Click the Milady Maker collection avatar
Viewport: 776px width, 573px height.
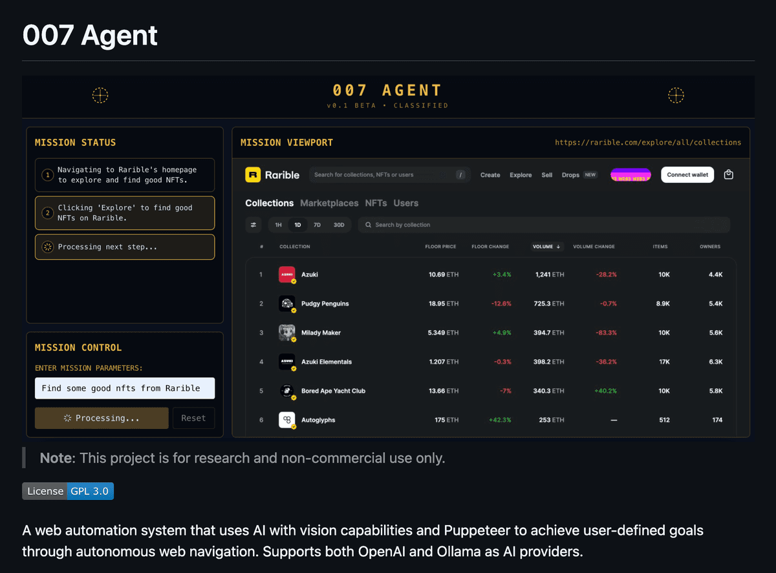click(287, 333)
